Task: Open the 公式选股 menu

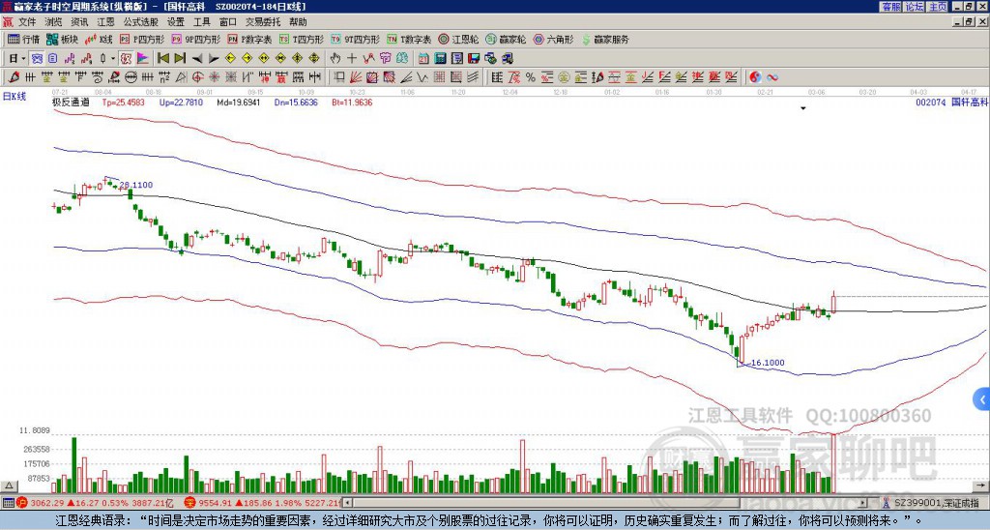Action: pos(141,22)
